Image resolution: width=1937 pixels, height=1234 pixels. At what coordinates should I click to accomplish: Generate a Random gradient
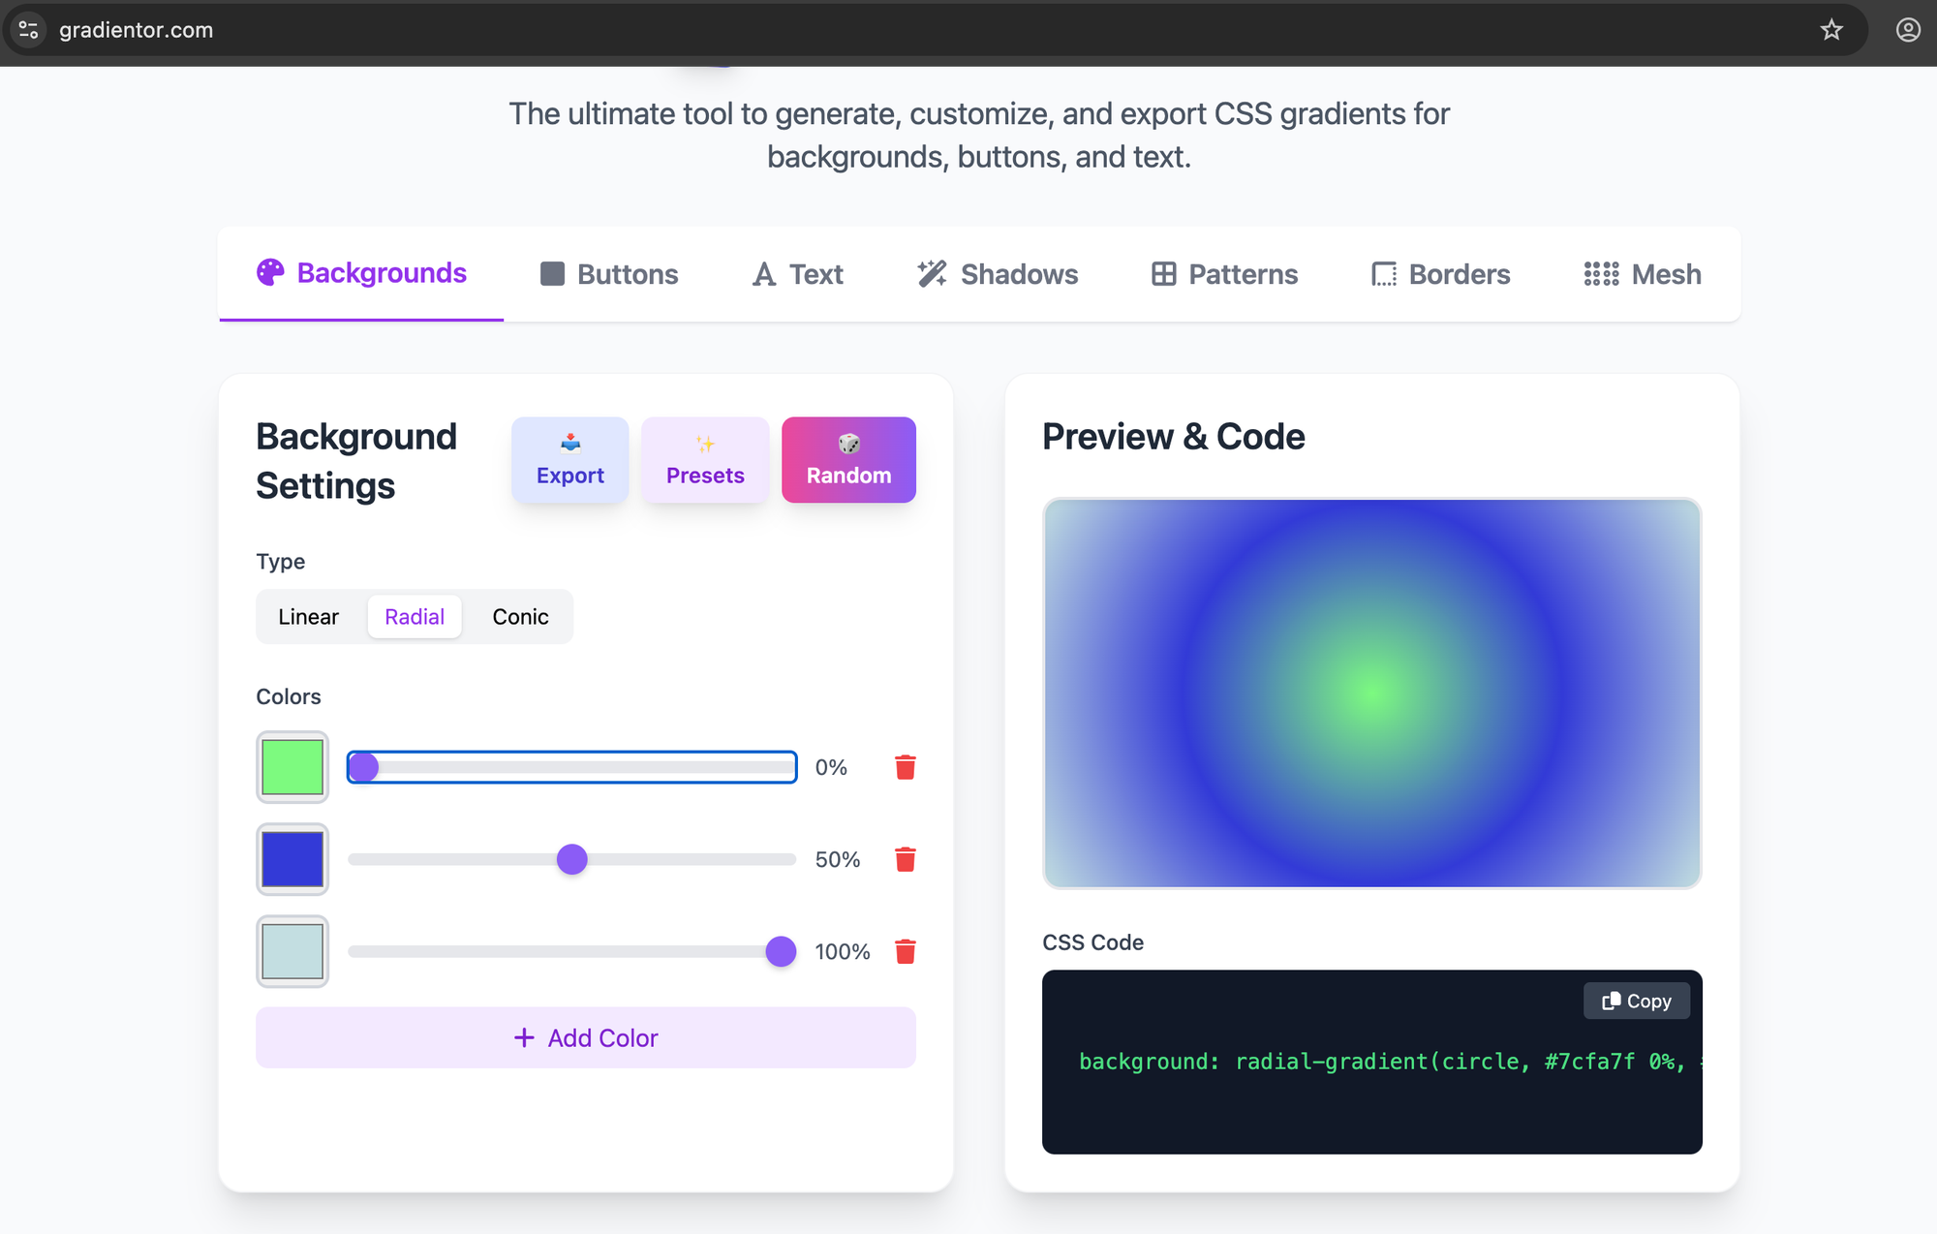(848, 460)
